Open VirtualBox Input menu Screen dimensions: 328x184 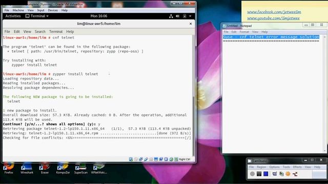tap(41, 10)
